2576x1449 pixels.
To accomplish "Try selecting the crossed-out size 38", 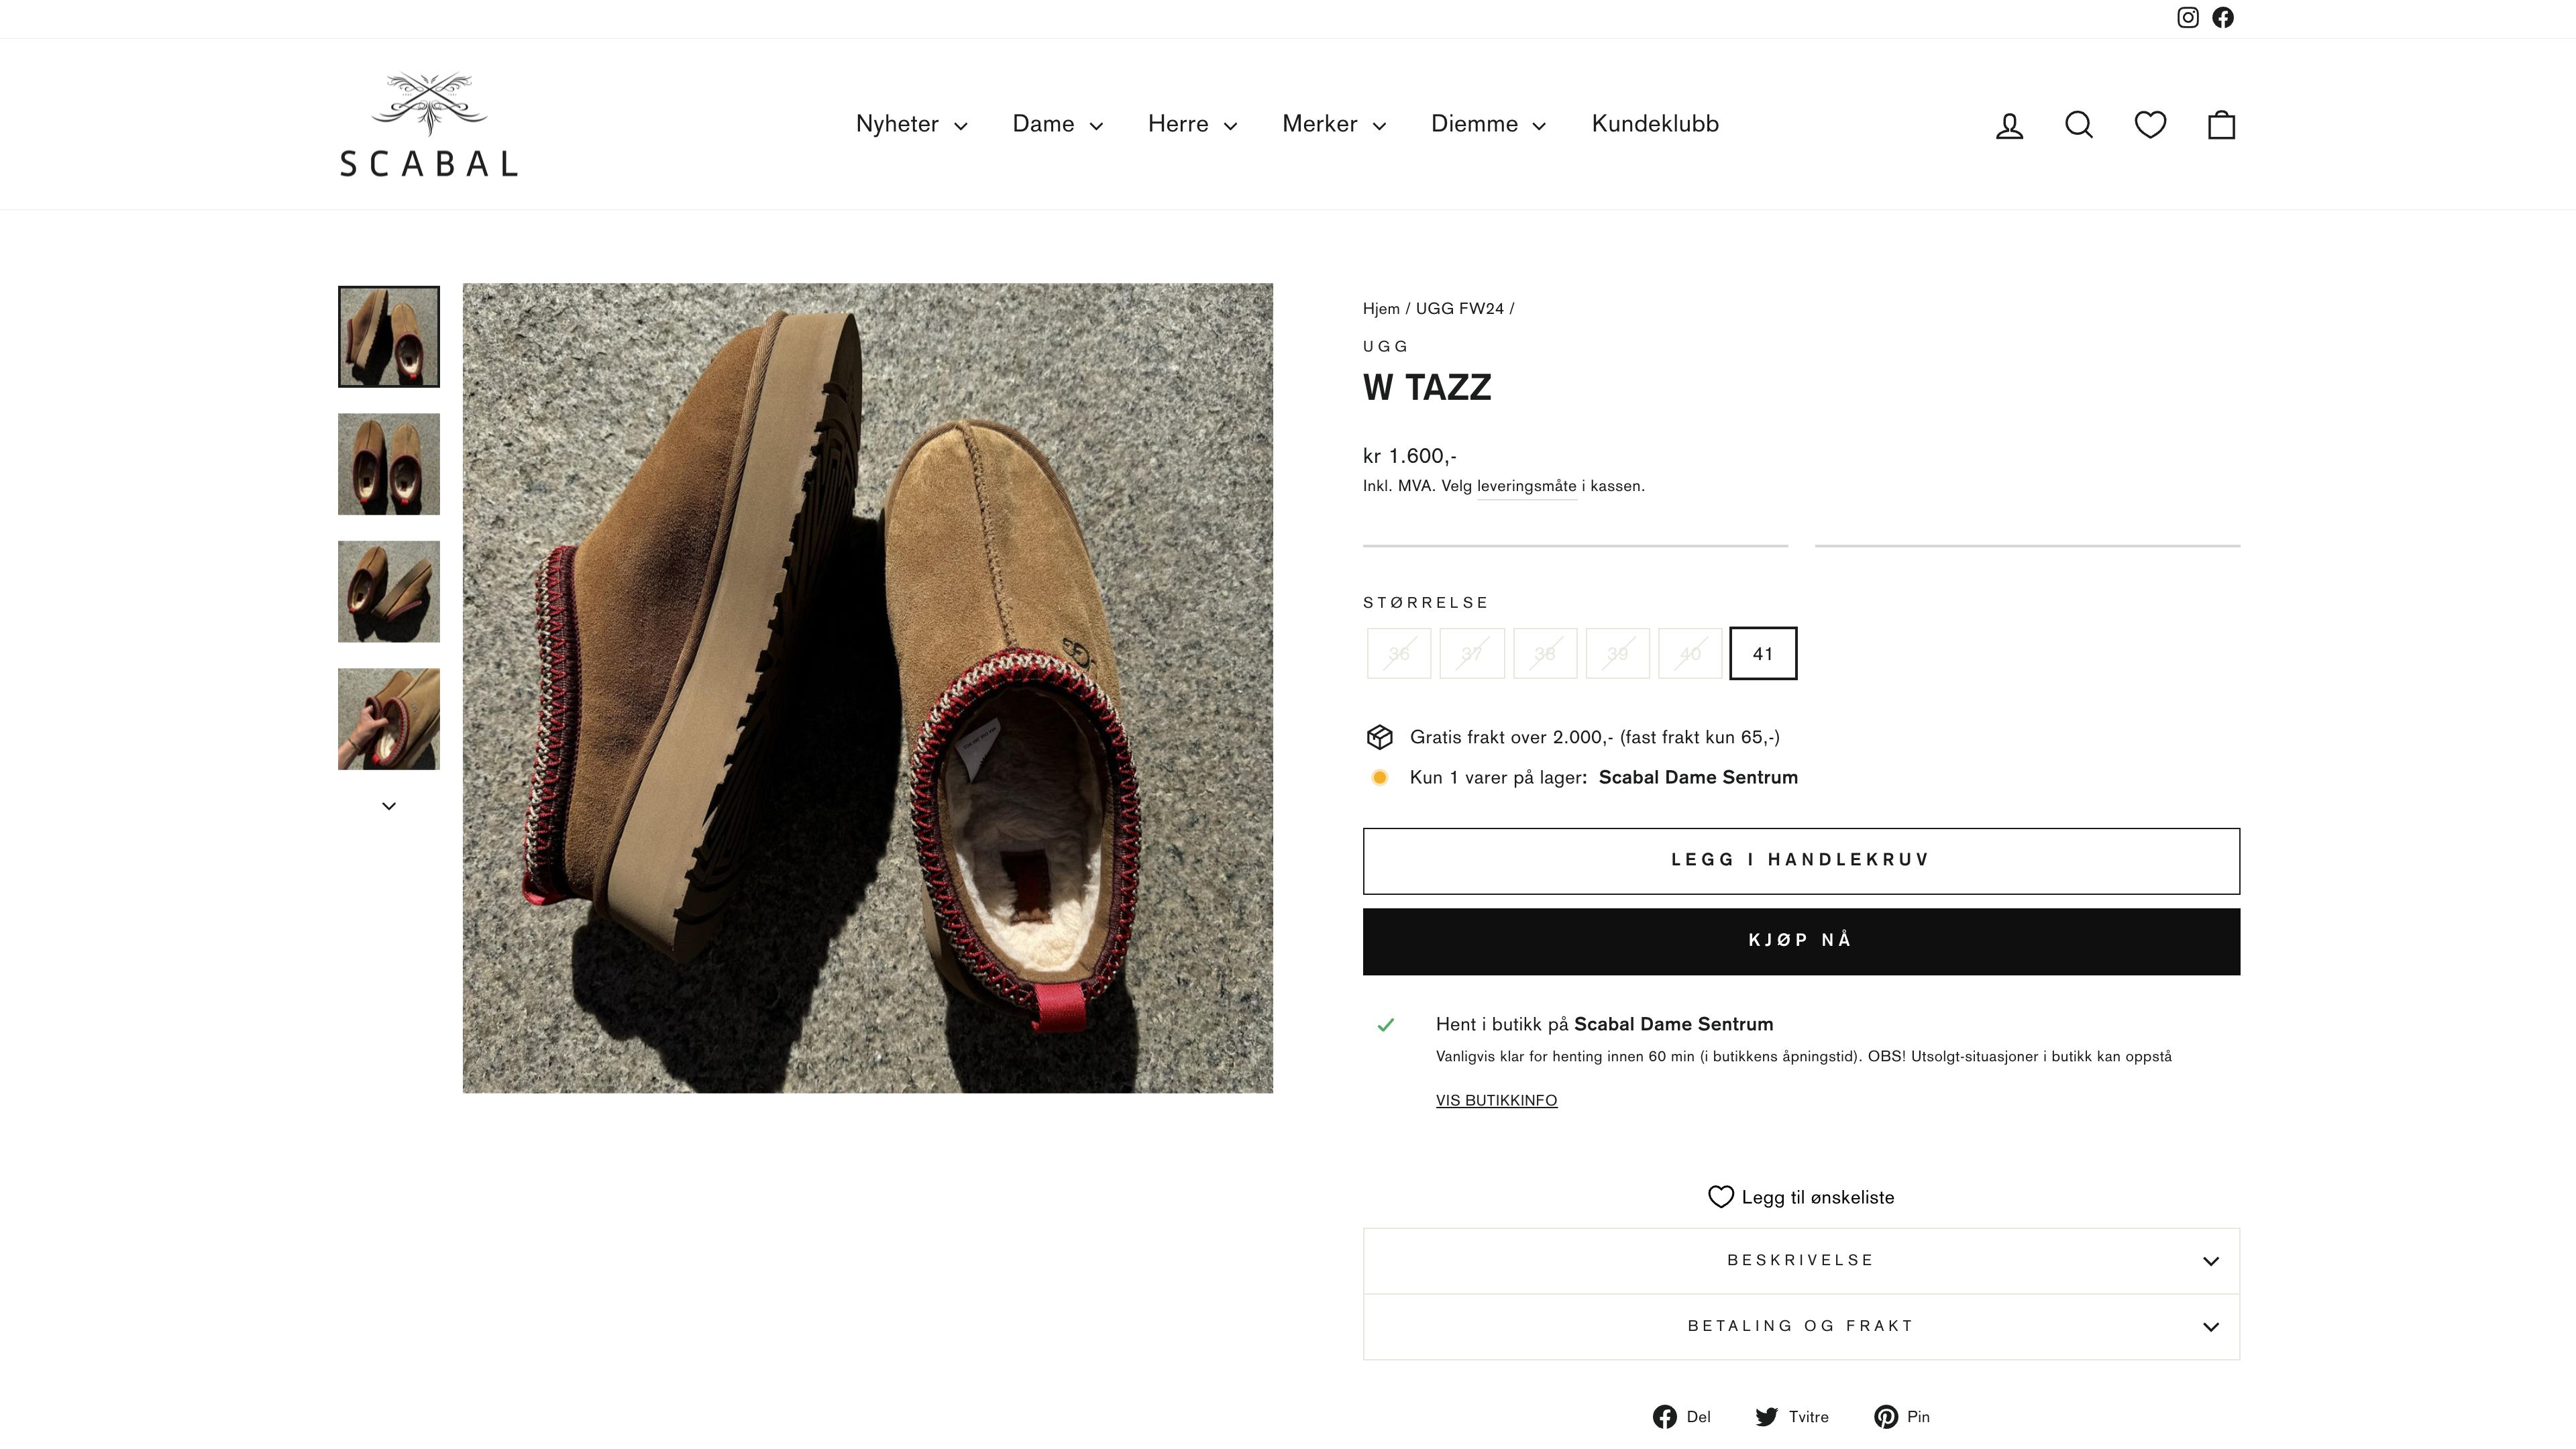I will 1544,653.
